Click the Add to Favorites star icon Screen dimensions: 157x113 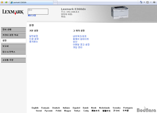point(6,2)
